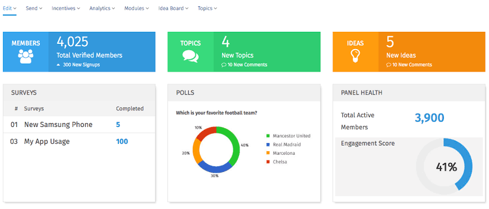Click the Topics speech bubbles icon
Image resolution: width=489 pixels, height=209 pixels.
(191, 57)
